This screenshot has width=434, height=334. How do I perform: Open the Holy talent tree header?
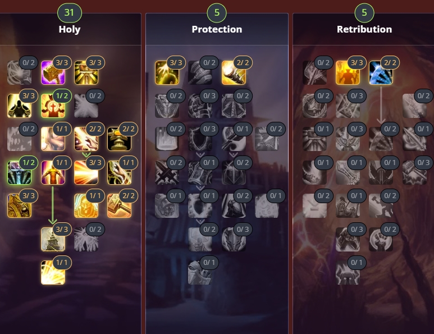pos(70,29)
